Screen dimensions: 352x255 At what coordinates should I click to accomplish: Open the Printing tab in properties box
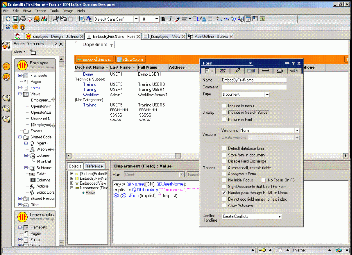coord(279,71)
